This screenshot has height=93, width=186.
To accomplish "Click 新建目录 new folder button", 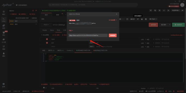I will coord(13,14).
